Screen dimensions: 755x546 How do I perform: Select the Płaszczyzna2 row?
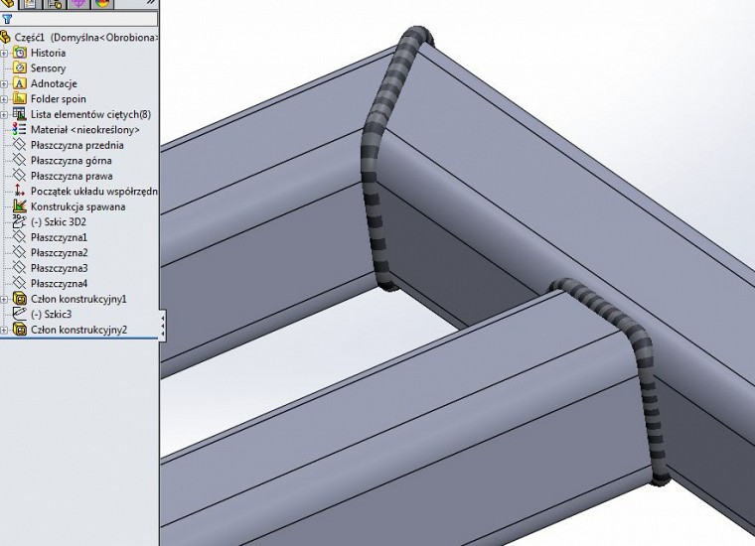(51, 252)
